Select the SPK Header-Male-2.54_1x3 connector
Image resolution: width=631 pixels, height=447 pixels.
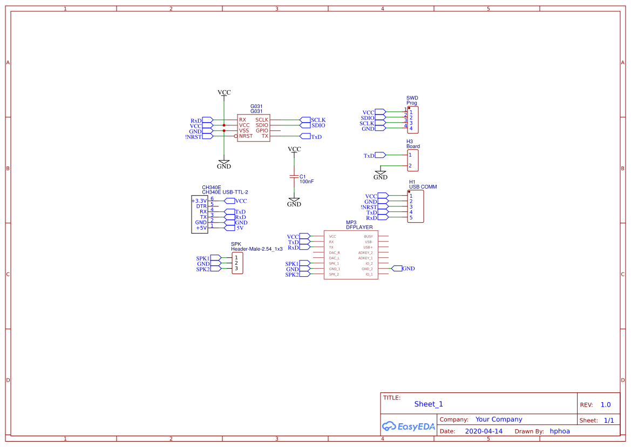(237, 264)
